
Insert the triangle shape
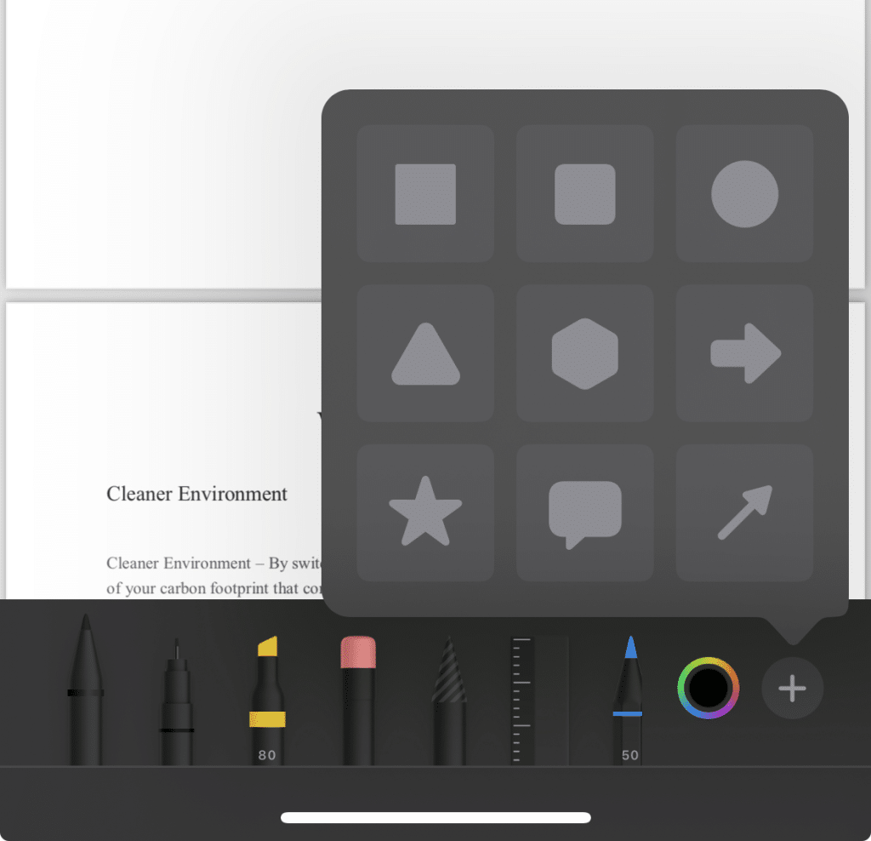click(425, 353)
